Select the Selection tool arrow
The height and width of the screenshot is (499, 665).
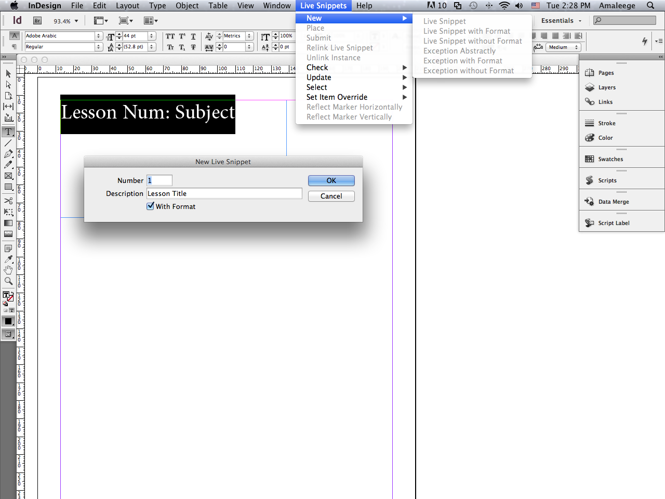8,73
